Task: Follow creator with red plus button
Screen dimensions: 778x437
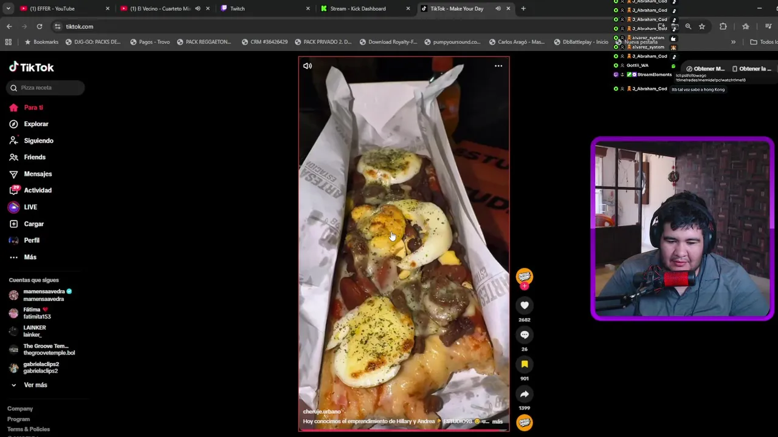Action: click(525, 286)
